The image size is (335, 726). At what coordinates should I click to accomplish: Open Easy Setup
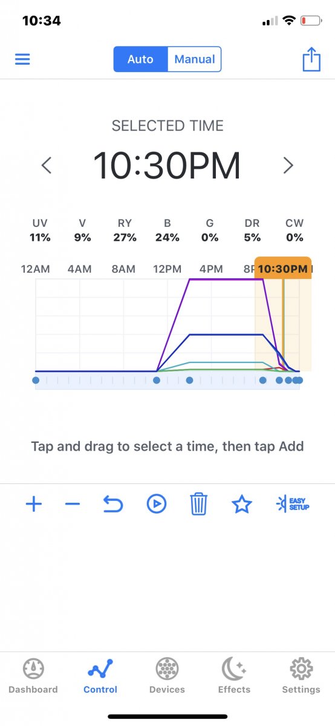(293, 503)
